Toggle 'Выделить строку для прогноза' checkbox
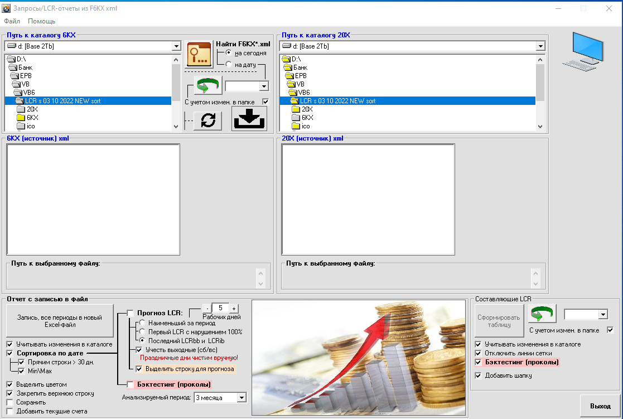Viewport: 623px width, 419px height. click(139, 369)
